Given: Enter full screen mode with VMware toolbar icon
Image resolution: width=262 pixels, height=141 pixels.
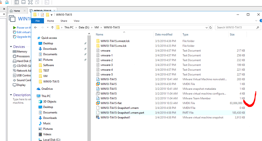Looking at the screenshot, I should pyautogui.click(x=30, y=2).
